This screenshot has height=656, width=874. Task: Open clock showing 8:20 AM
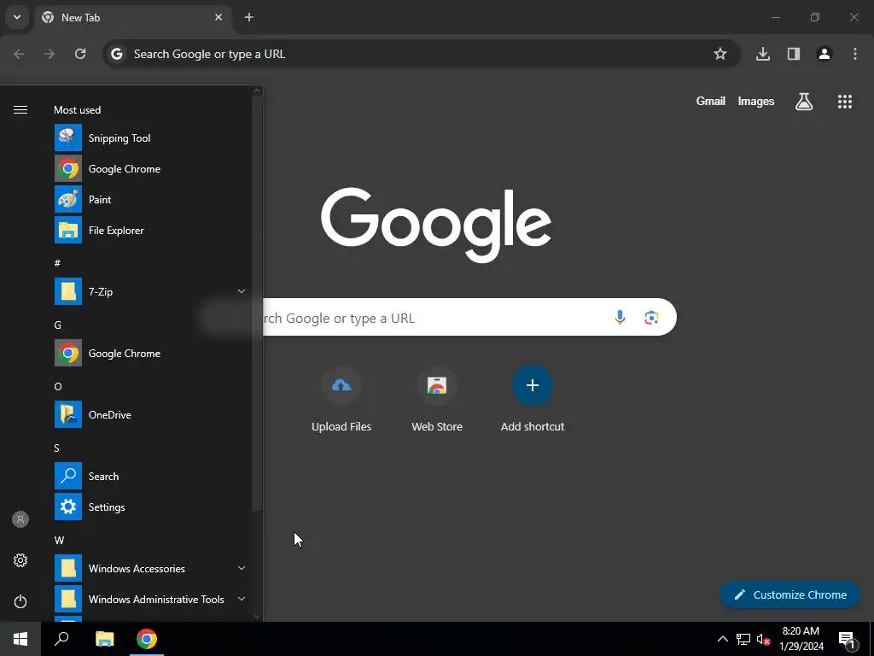pyautogui.click(x=801, y=639)
